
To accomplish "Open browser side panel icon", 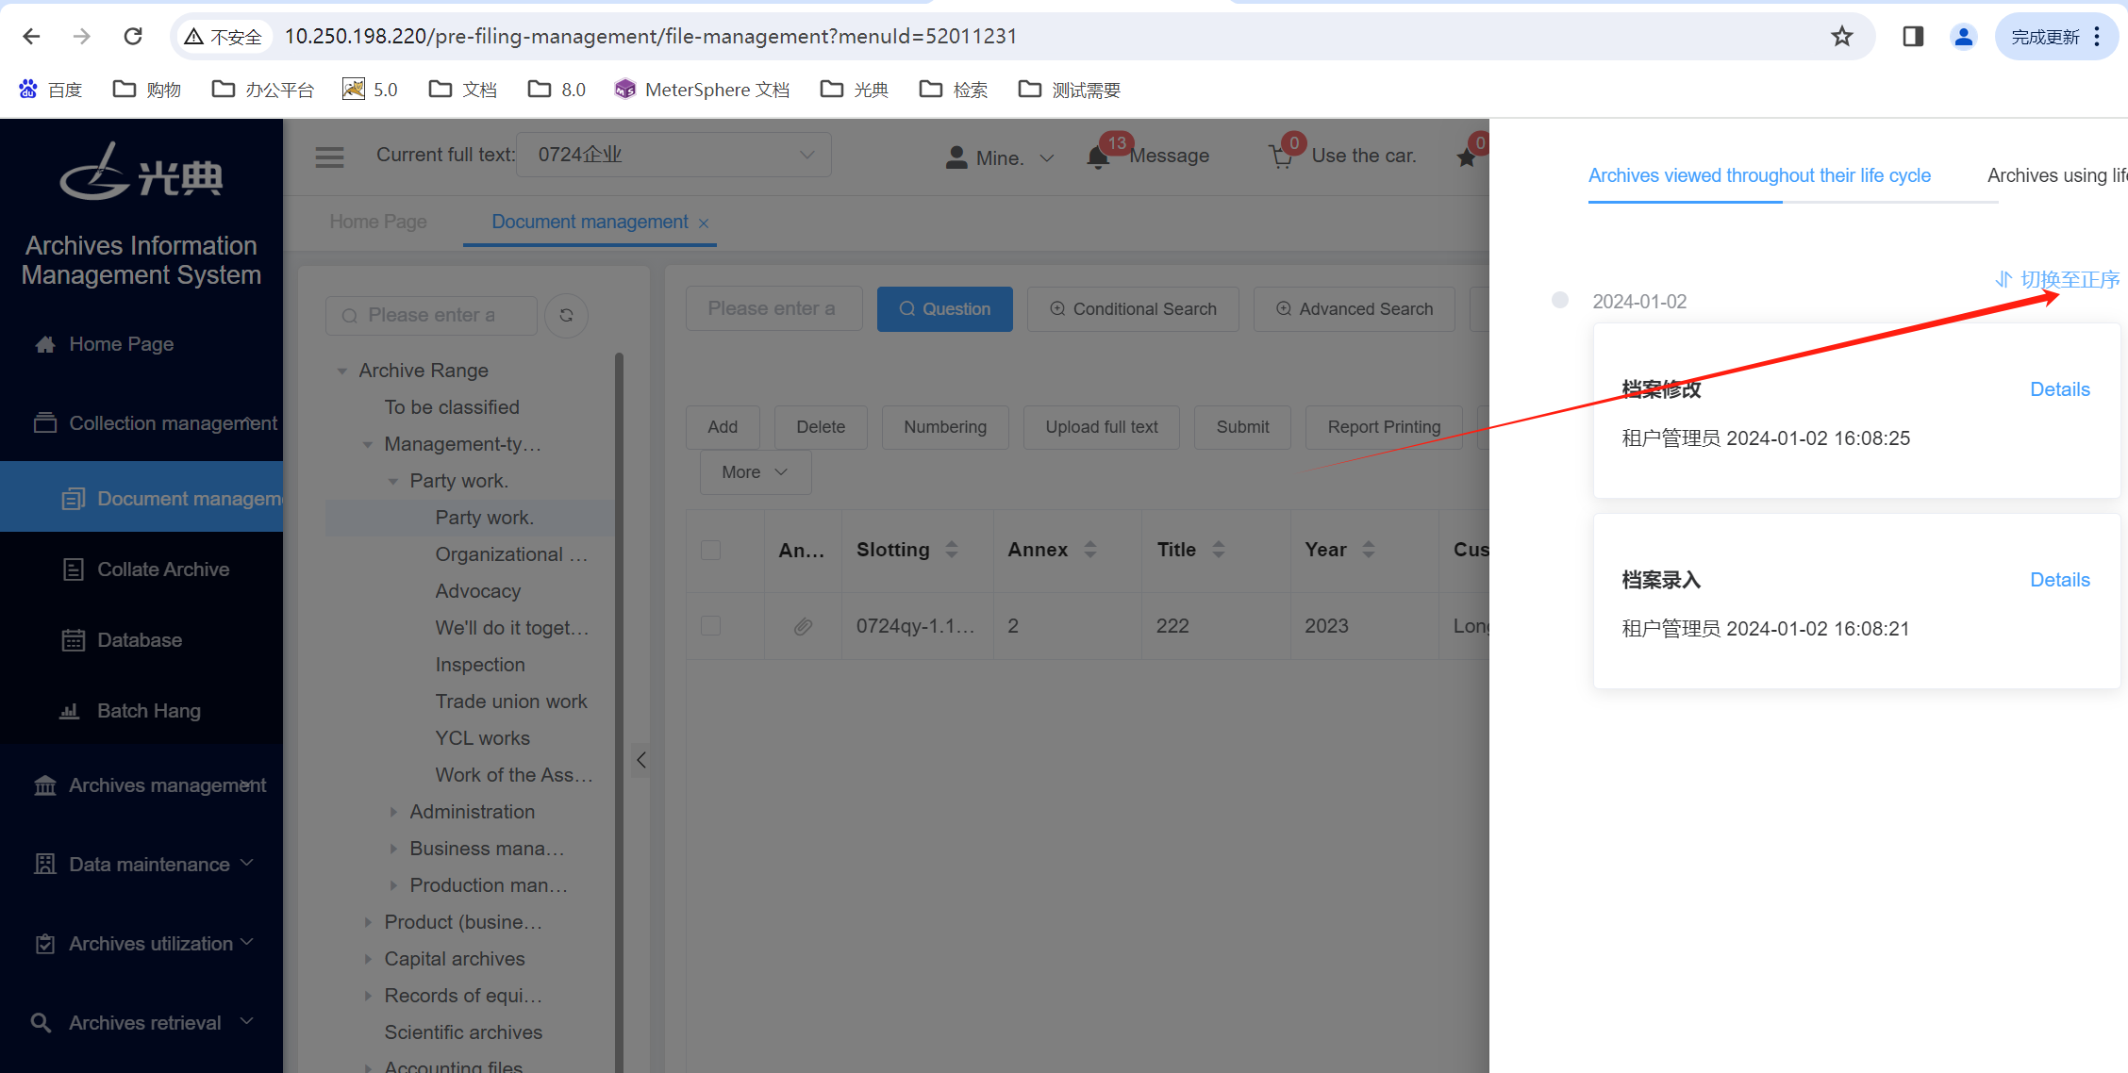I will click(1913, 36).
